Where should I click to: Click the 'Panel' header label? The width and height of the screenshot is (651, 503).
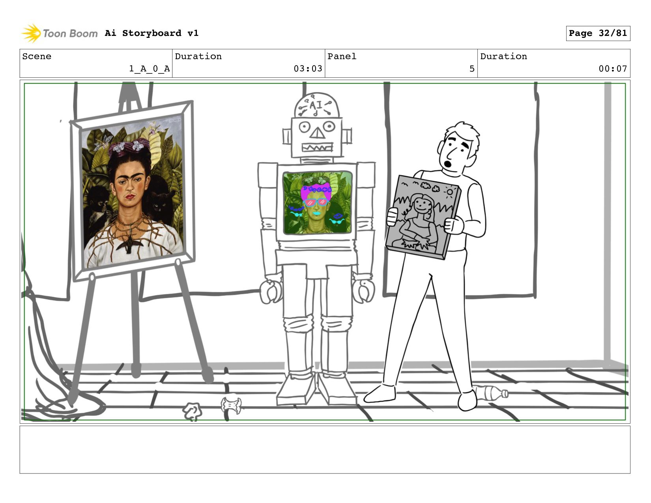pyautogui.click(x=342, y=56)
